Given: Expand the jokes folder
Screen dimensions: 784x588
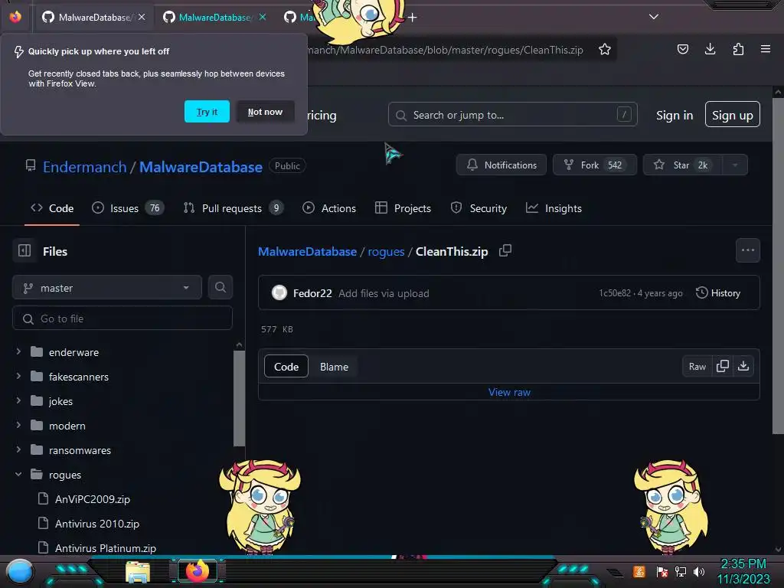Looking at the screenshot, I should tap(18, 400).
